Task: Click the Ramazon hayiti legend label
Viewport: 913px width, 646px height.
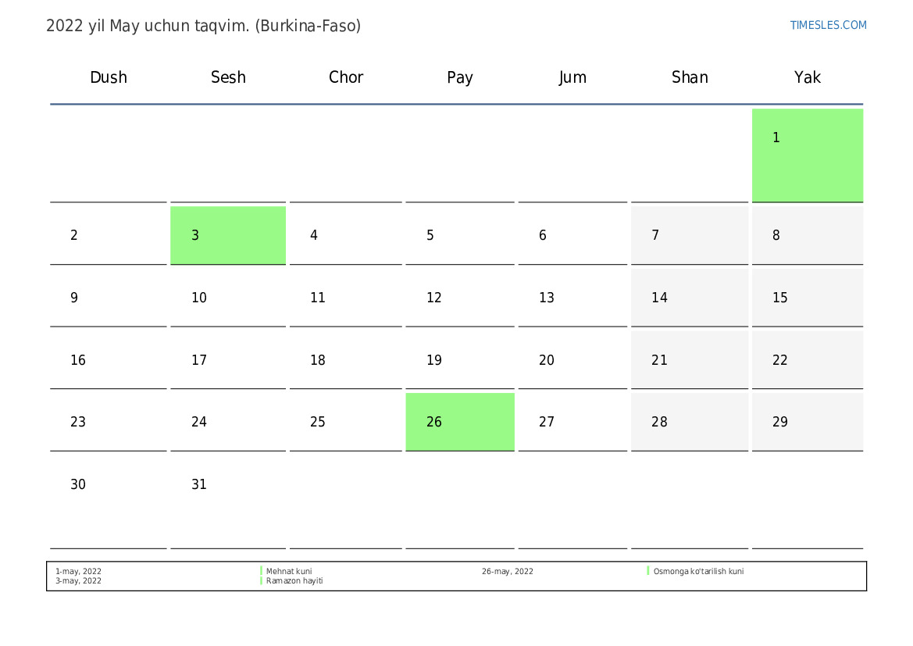Action: coord(294,581)
